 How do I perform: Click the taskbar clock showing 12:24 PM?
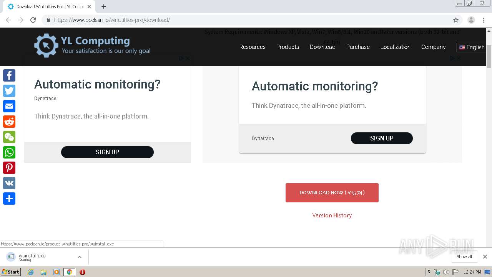point(472,272)
